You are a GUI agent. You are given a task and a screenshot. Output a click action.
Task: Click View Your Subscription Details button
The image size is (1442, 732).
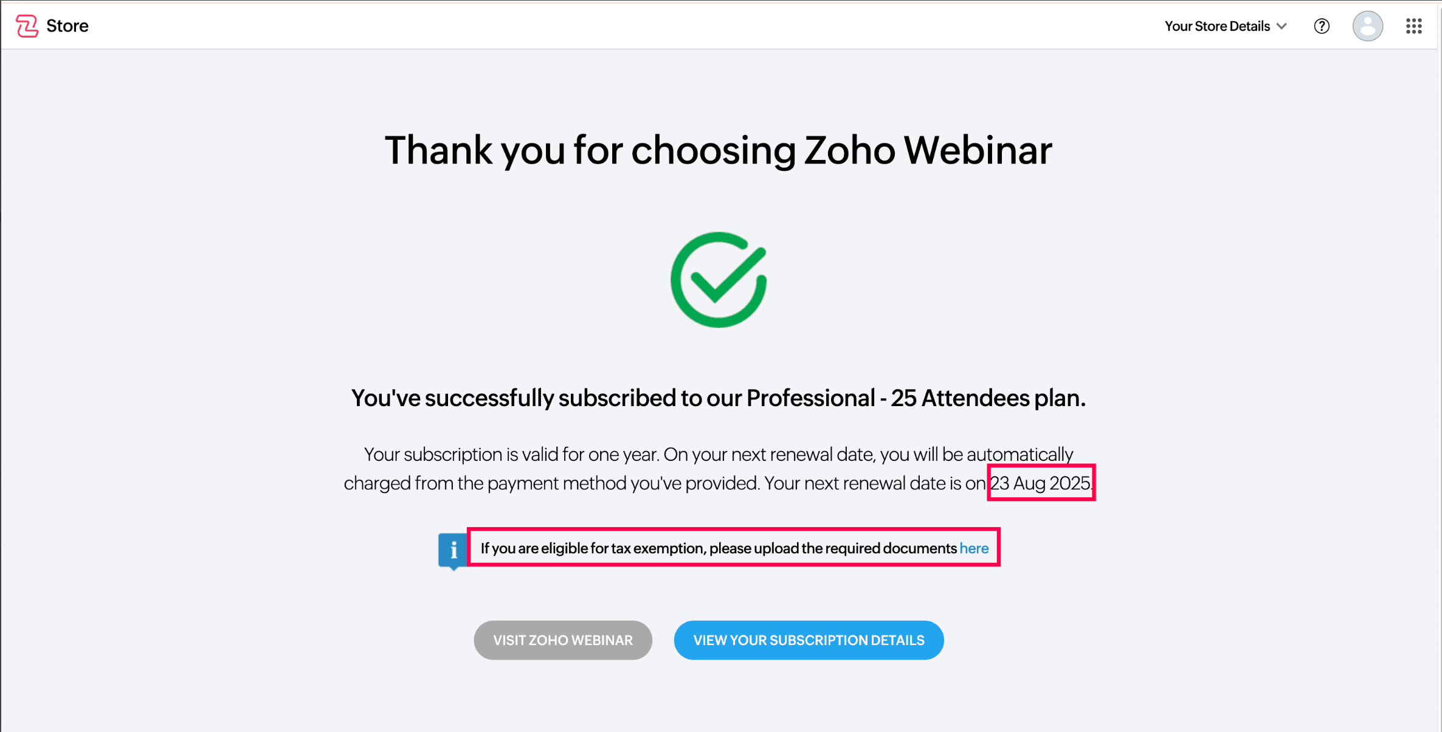[809, 640]
